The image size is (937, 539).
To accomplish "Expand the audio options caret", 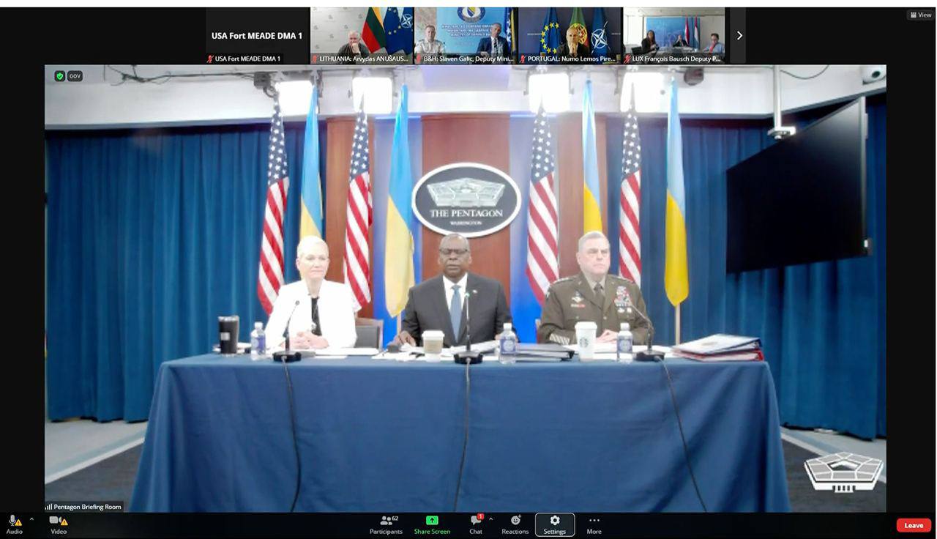I will point(31,519).
